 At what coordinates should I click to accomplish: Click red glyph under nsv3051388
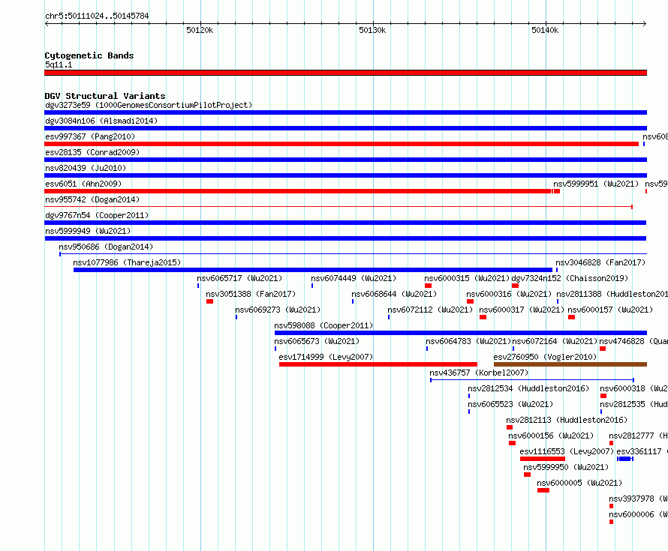tap(209, 301)
